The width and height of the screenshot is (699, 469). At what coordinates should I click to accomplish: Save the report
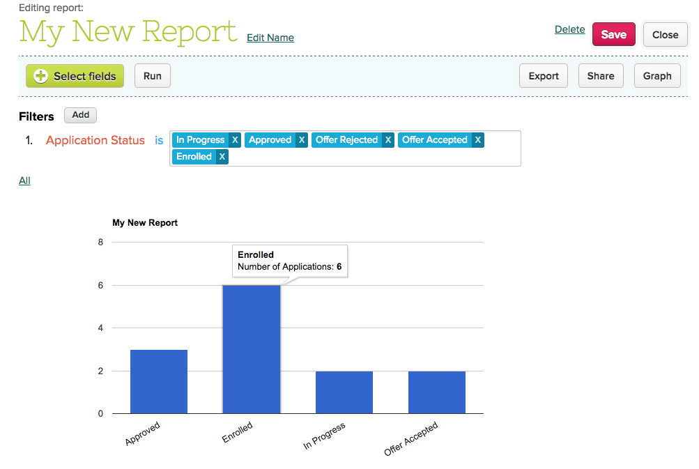[x=613, y=35]
